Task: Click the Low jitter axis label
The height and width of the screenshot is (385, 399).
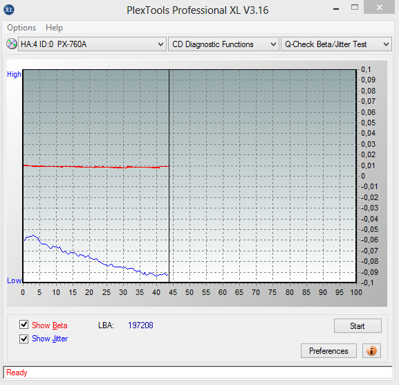Action: click(14, 280)
